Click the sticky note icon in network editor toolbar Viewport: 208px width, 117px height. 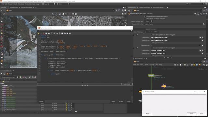tap(194, 65)
